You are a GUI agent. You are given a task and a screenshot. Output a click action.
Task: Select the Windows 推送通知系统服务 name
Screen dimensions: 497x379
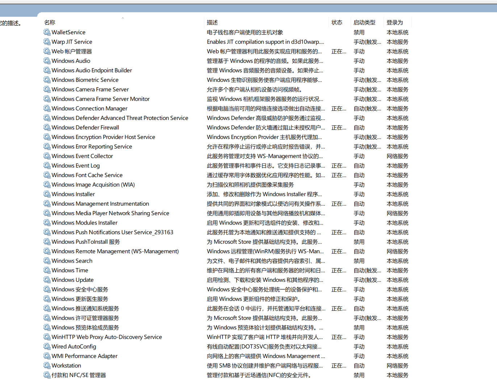click(85, 308)
